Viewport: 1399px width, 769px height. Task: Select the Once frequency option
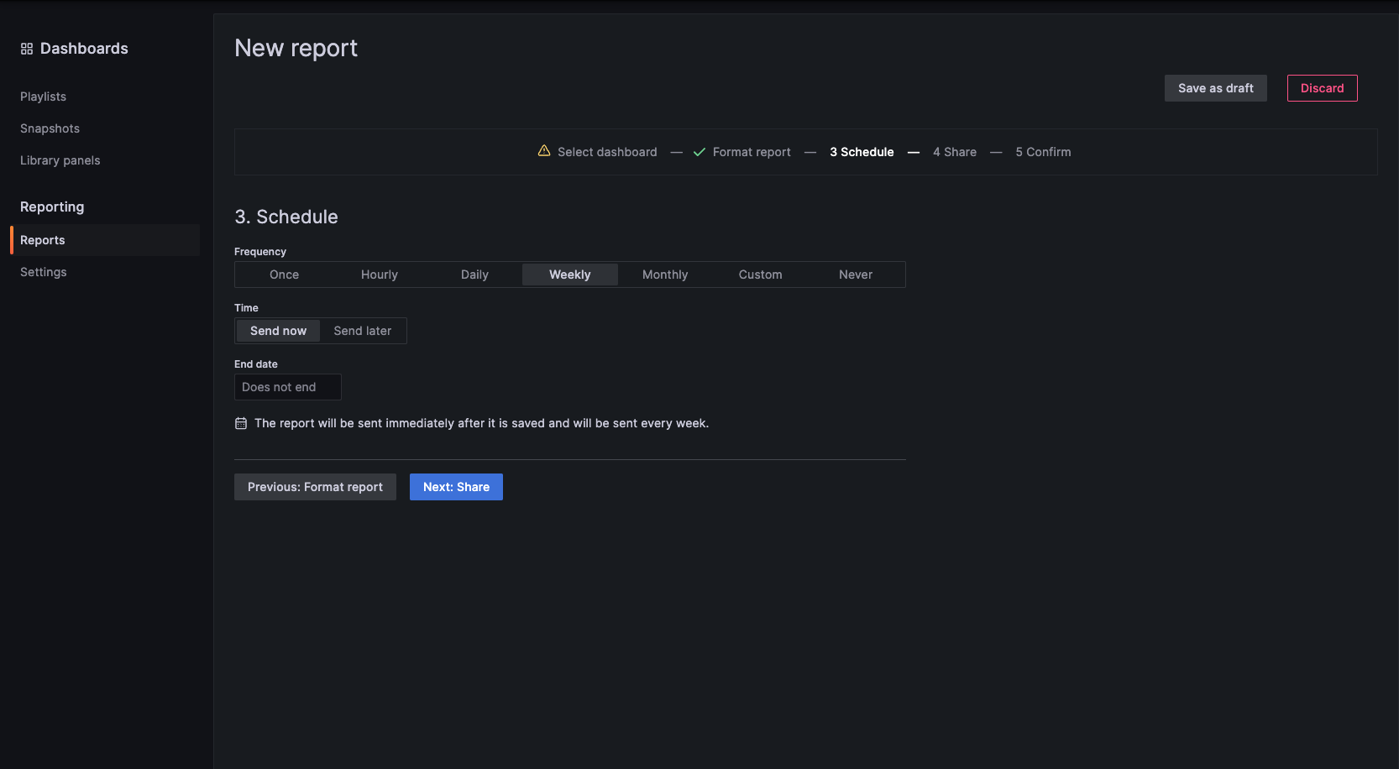click(x=284, y=275)
